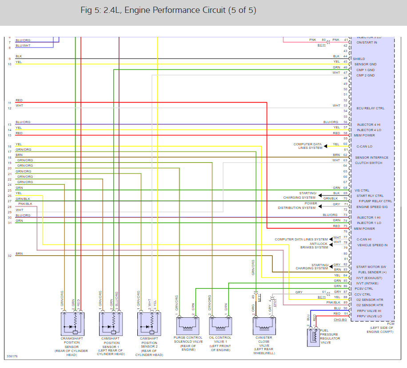
Task: Click the 'F/PUMP RELAY CTRL' pin label
Action: (375, 201)
